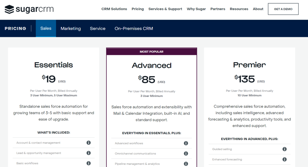Click 'Everything in Essentials, Plus:' heading
This screenshot has width=308, height=167.
152,133
